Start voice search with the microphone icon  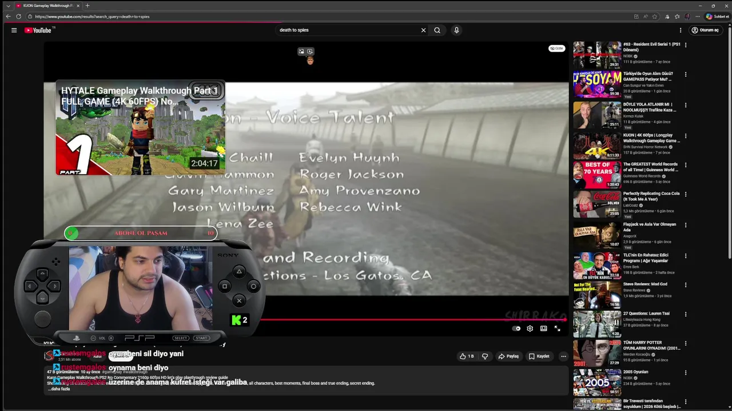tap(456, 30)
